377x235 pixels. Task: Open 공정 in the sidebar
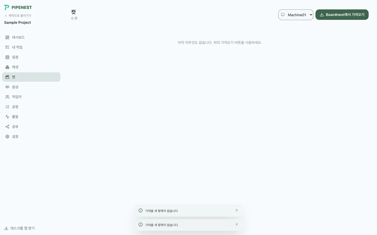(x=31, y=107)
